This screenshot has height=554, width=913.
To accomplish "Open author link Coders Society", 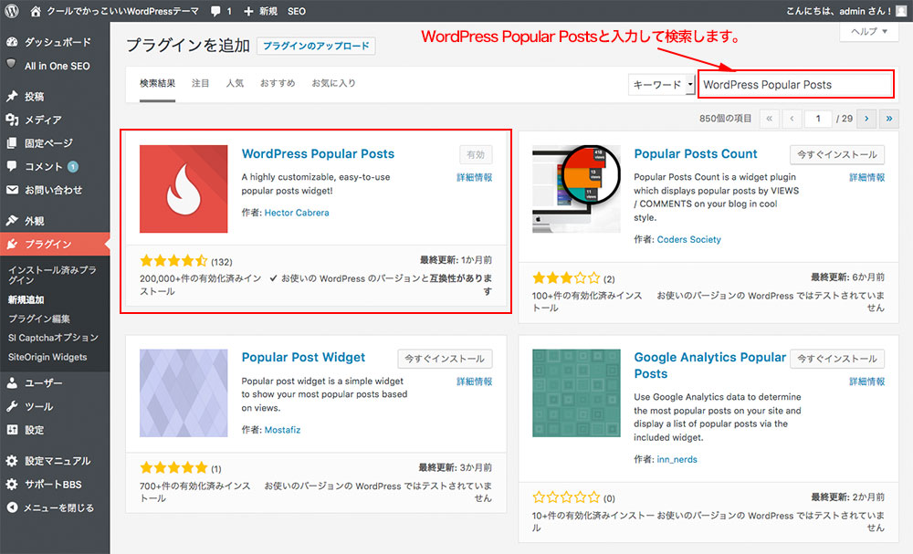I will tap(688, 240).
